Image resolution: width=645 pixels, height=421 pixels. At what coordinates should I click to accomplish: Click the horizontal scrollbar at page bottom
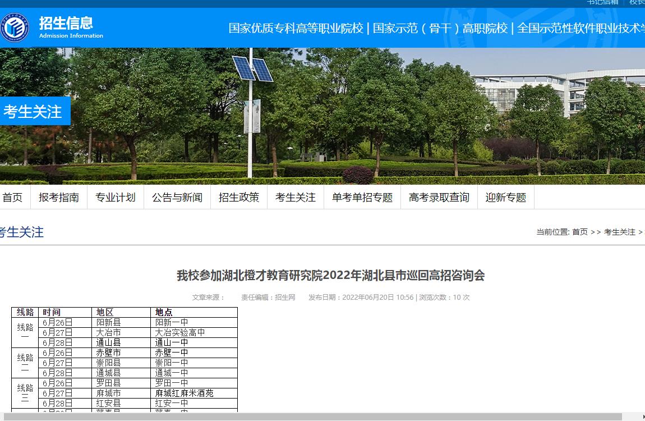pyautogui.click(x=312, y=417)
